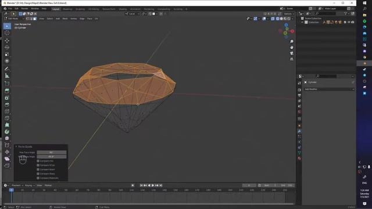Select the Loop Cut tool
The image size is (372, 209).
(7, 111)
